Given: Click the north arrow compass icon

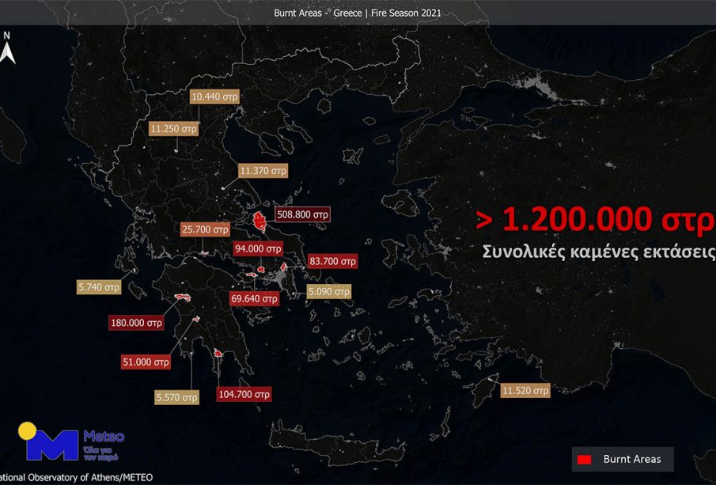Looking at the screenshot, I should coord(8,49).
